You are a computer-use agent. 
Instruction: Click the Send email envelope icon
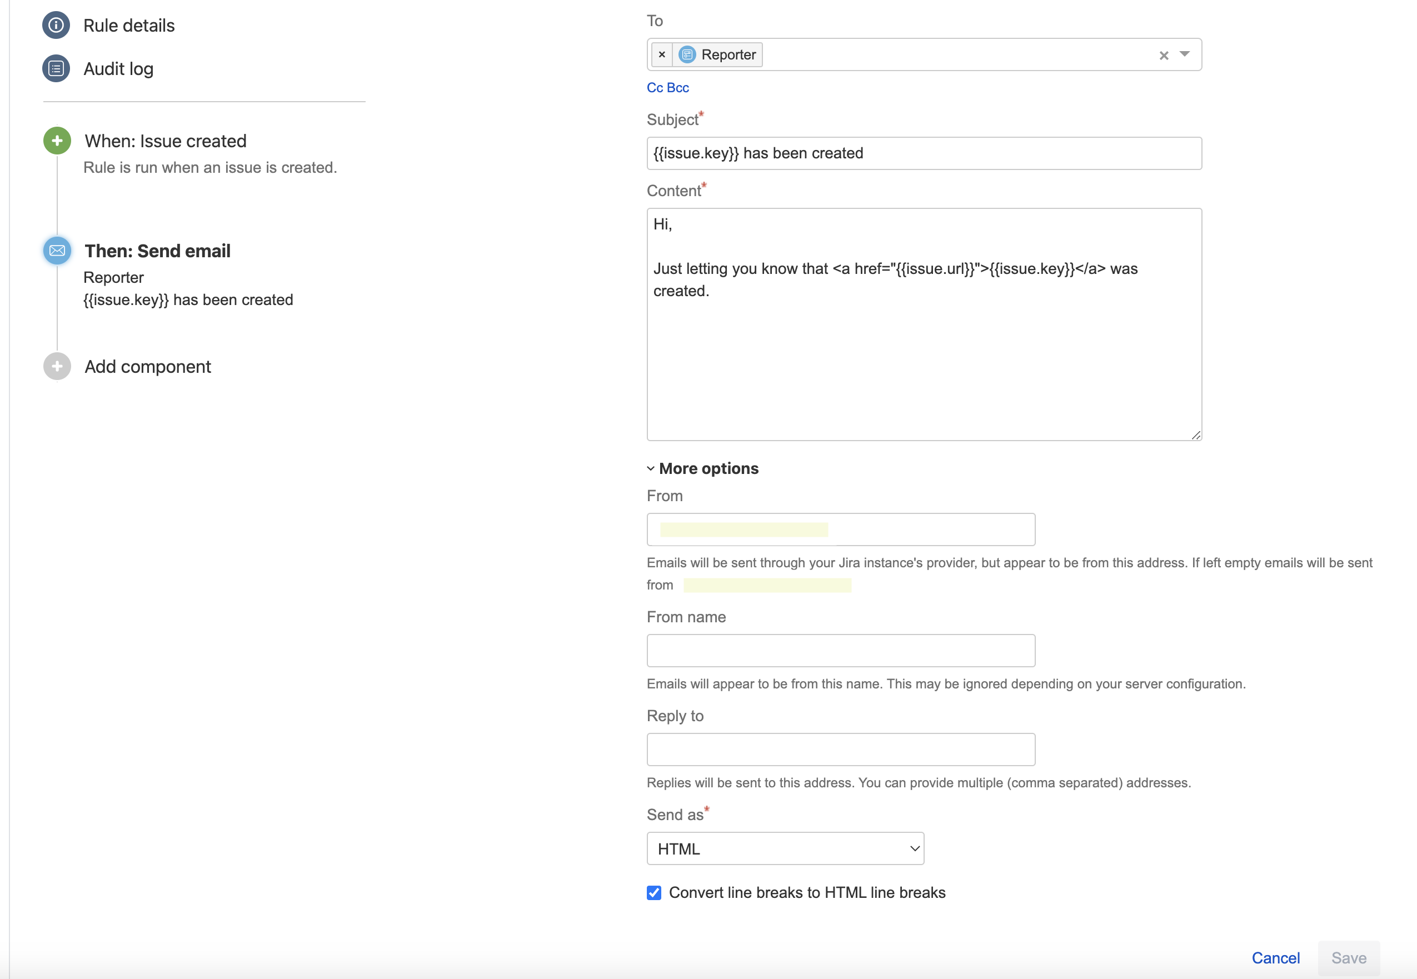point(57,251)
